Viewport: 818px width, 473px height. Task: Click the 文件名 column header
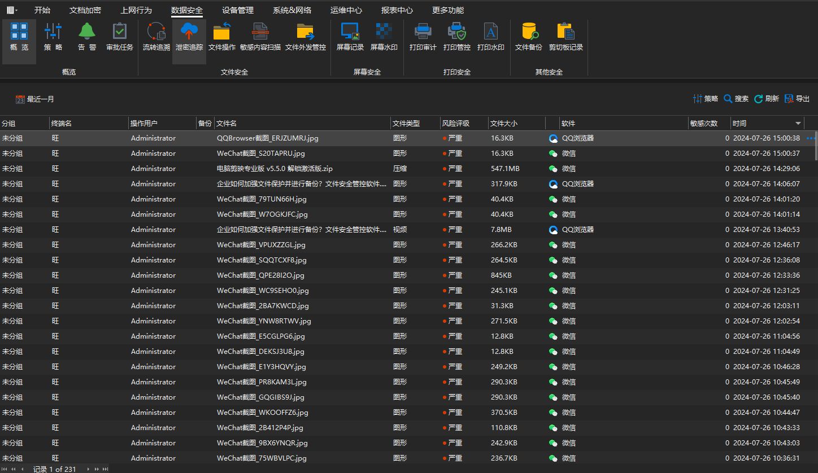[302, 123]
